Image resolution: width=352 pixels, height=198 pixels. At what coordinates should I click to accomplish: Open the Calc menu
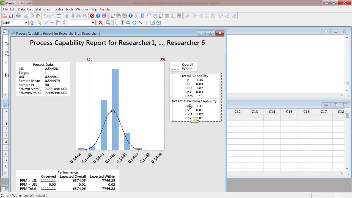click(x=30, y=9)
